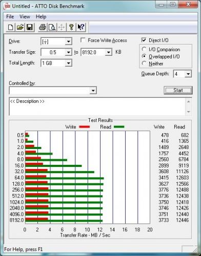Click the Transfer Rate - MB / Sec label
This screenshot has height=256, width=201.
click(85, 235)
